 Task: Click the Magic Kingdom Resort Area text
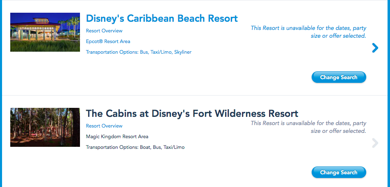coord(117,137)
